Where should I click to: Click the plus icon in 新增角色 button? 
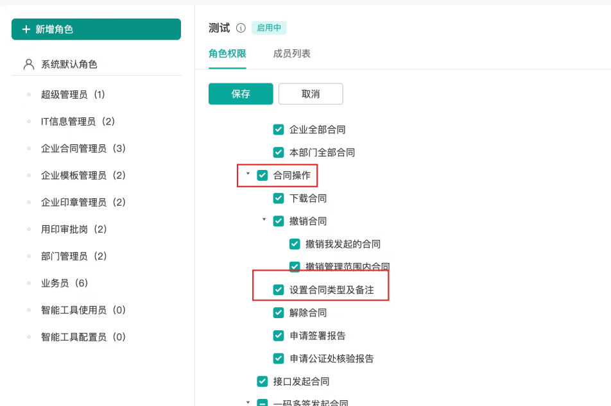26,30
